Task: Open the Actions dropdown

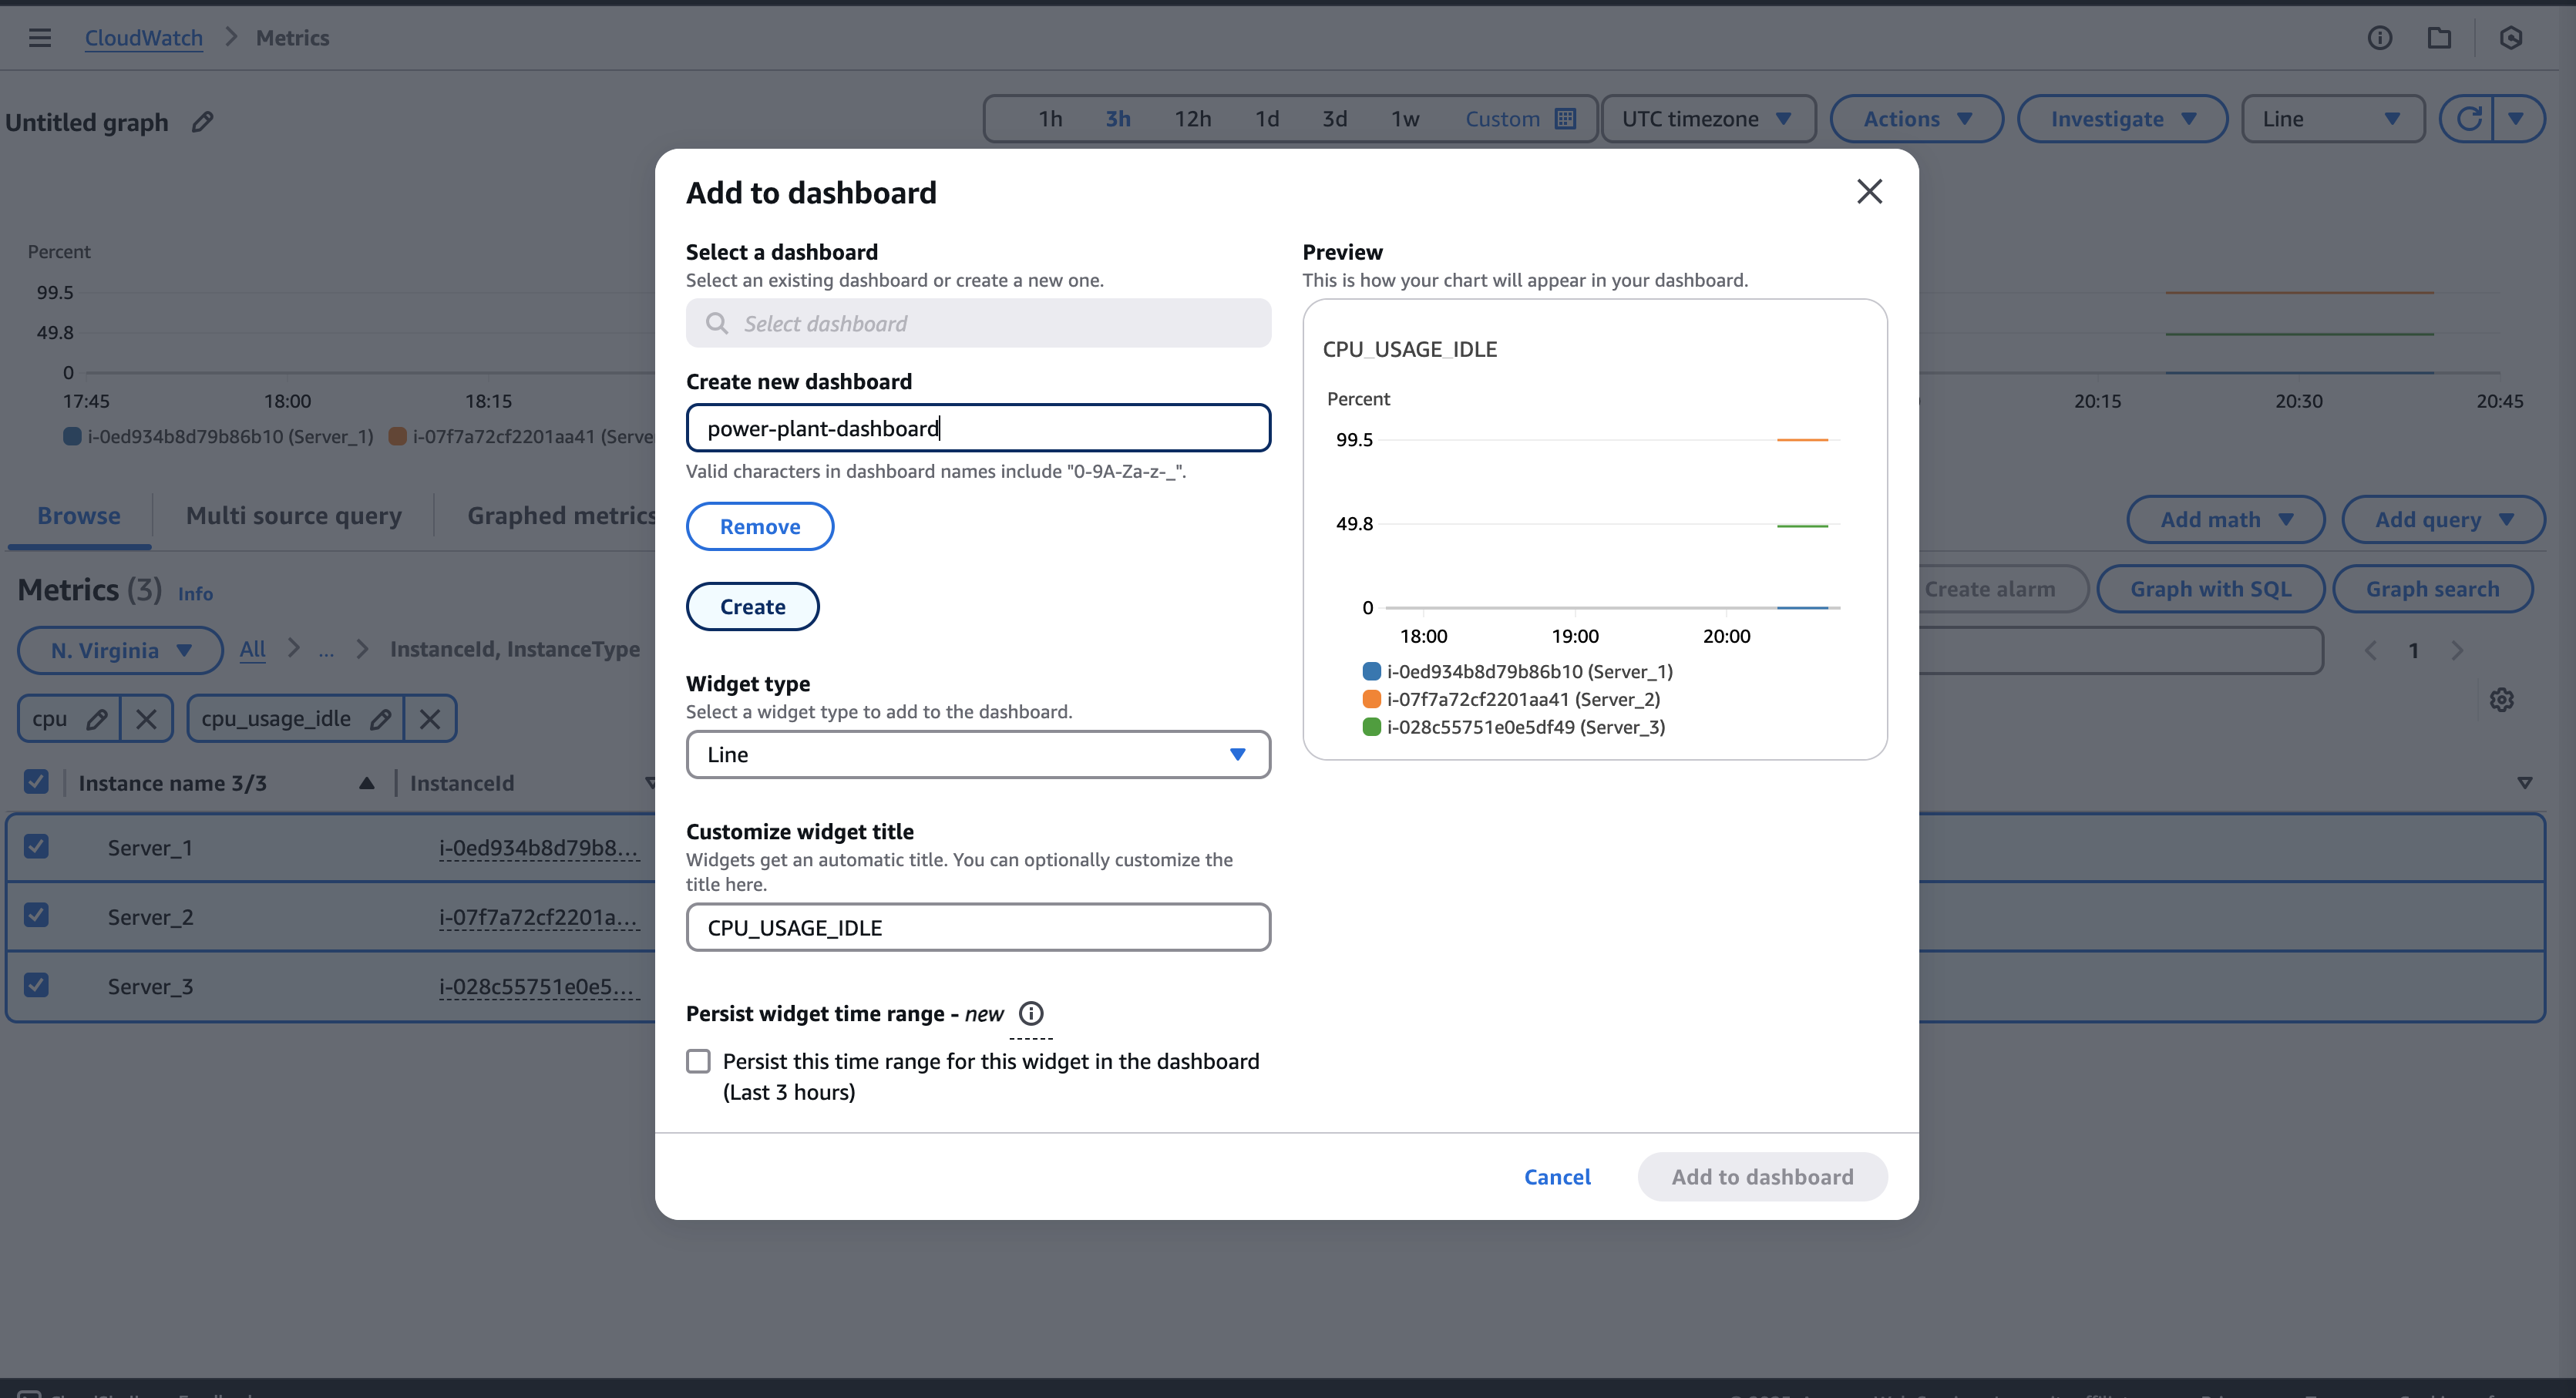Action: pyautogui.click(x=1916, y=119)
